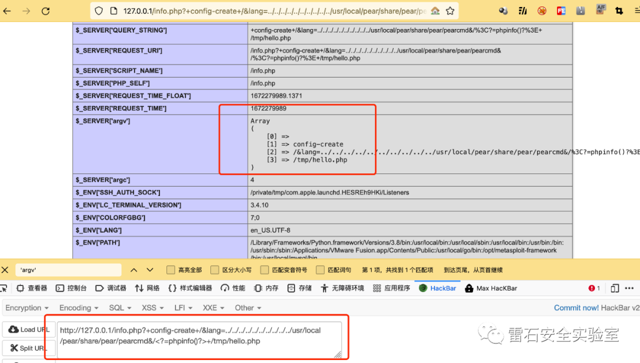640x363 pixels.
Task: Switch to 存储 Storage tab
Action: pos(299,288)
